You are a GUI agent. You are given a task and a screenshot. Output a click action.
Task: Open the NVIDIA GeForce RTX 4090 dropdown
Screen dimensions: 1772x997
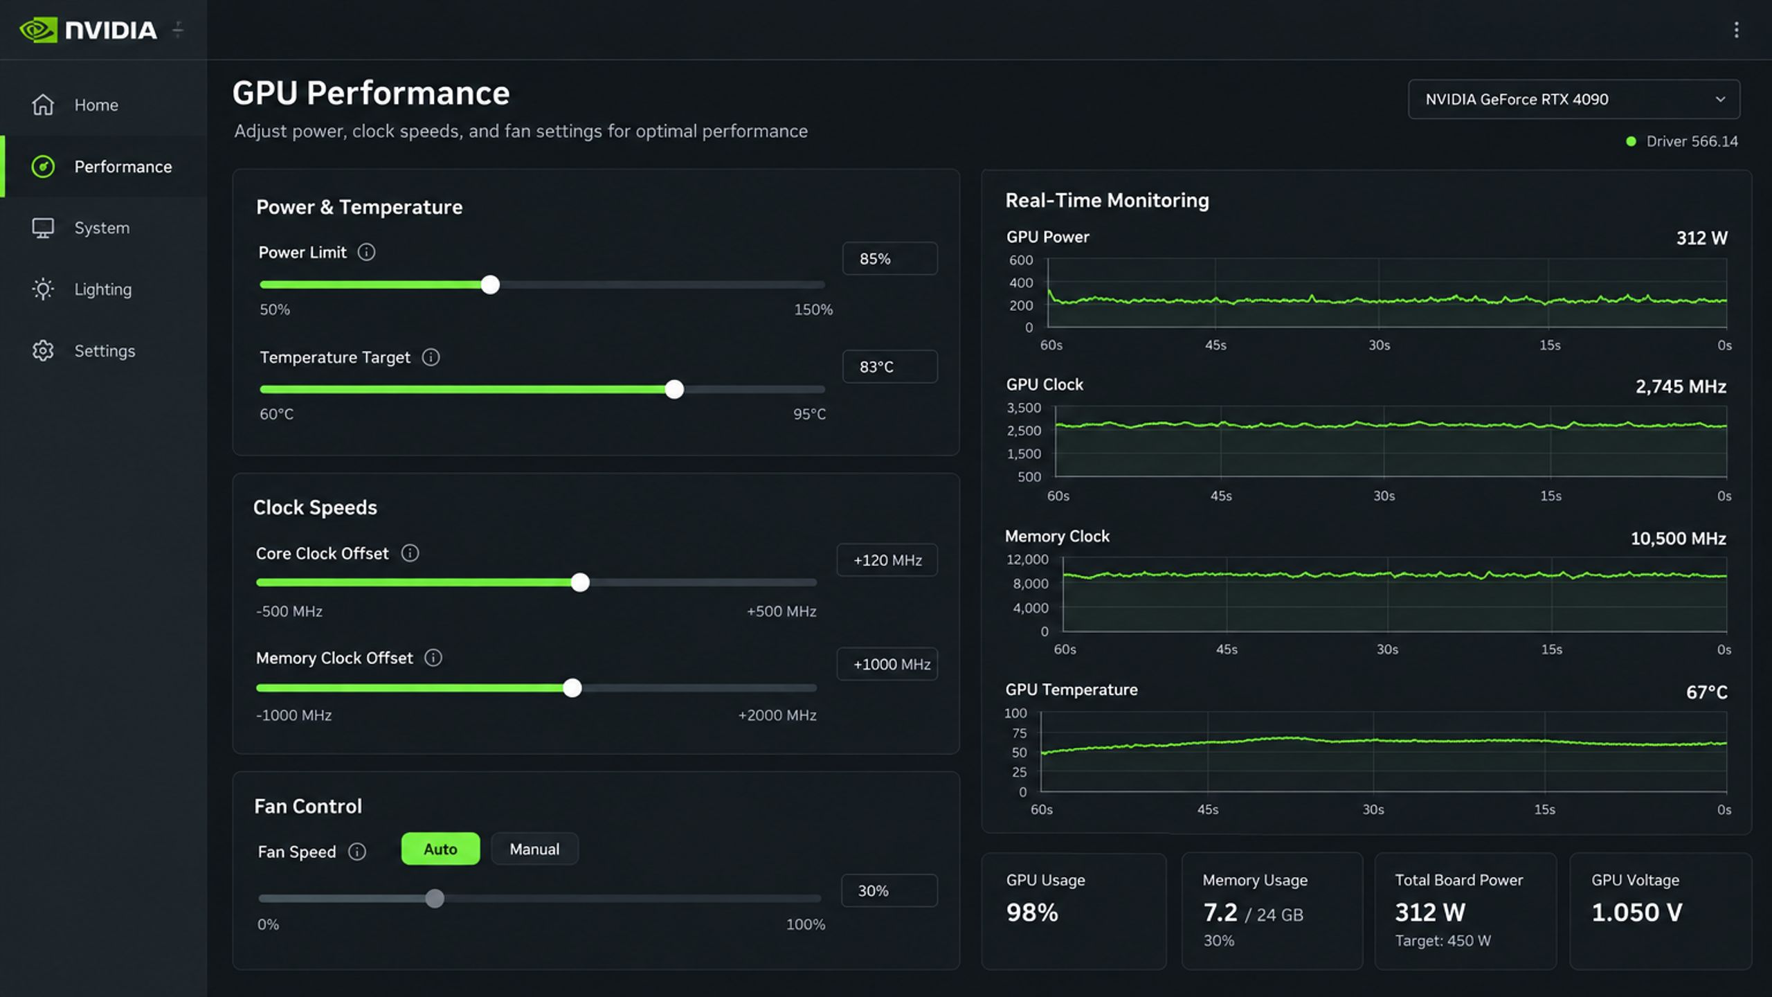tap(1573, 99)
